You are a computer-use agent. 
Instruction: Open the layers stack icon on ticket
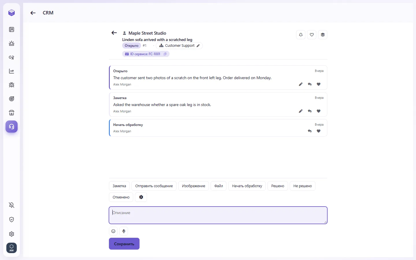click(323, 35)
